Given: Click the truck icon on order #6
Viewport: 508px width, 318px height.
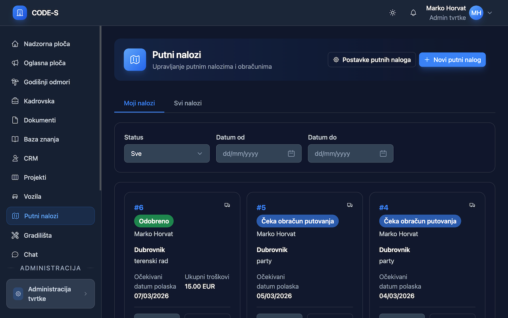Looking at the screenshot, I should [227, 205].
